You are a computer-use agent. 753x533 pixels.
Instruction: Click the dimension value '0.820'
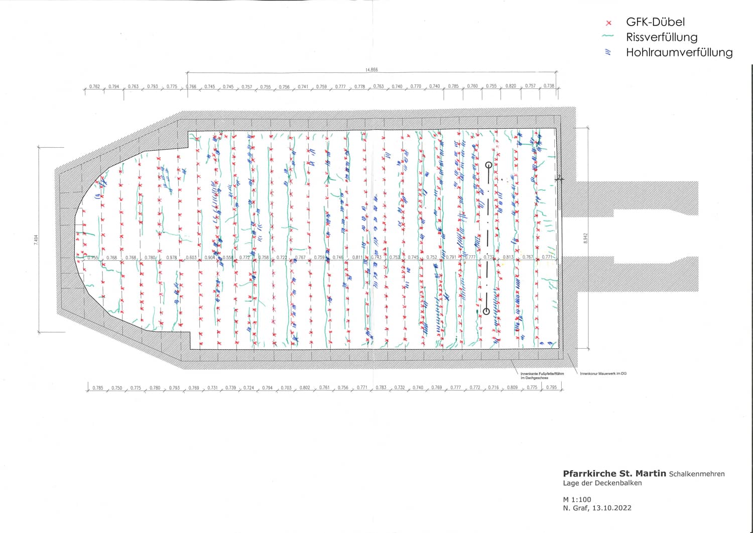click(x=511, y=86)
